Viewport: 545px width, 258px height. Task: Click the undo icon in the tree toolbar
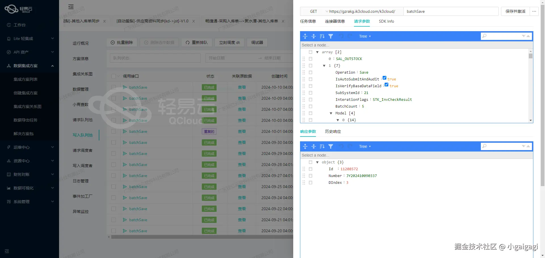341,36
